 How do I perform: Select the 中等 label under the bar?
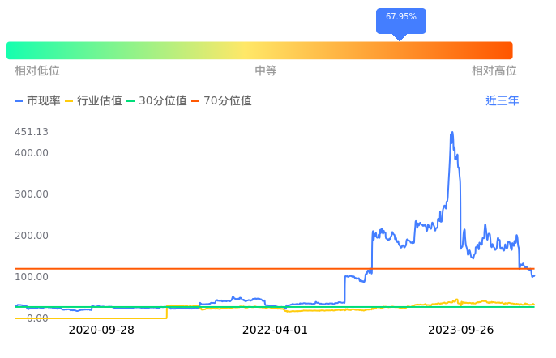pos(266,71)
